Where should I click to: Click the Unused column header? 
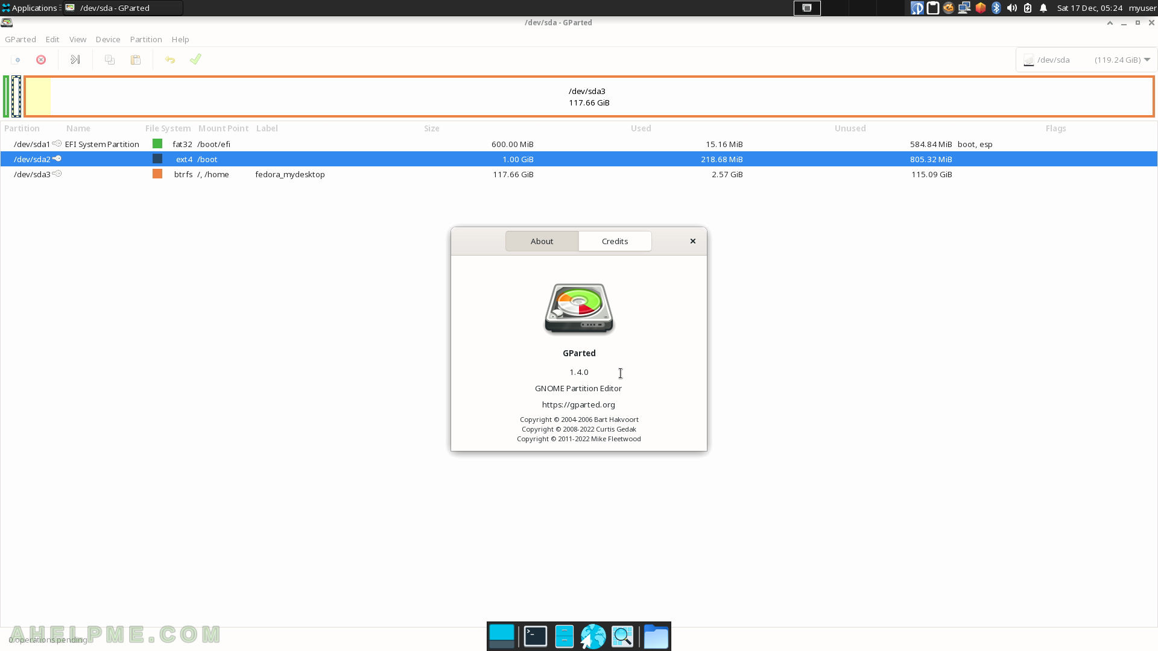(850, 128)
